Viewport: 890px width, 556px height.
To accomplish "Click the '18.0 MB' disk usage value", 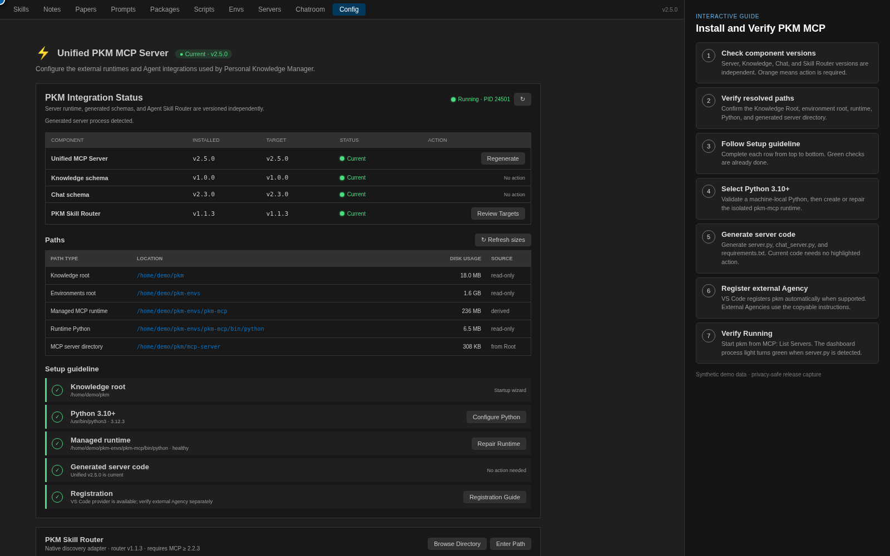I will pos(471,276).
